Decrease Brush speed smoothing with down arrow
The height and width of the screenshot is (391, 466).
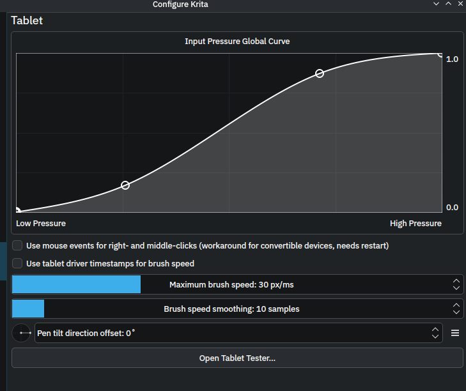pos(456,312)
